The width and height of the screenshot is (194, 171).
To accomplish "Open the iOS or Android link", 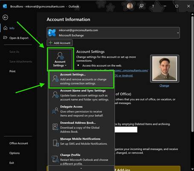I will [x=124, y=76].
